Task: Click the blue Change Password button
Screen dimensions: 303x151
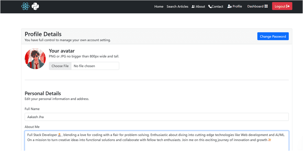Action: 273,36
